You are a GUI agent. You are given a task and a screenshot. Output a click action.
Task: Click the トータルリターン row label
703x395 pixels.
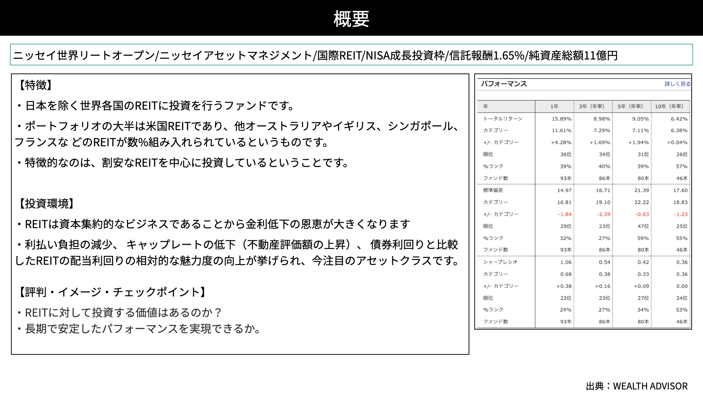pyautogui.click(x=503, y=119)
